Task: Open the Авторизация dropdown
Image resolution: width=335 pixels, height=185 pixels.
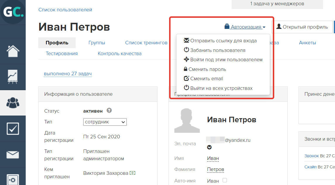Action: click(x=245, y=27)
